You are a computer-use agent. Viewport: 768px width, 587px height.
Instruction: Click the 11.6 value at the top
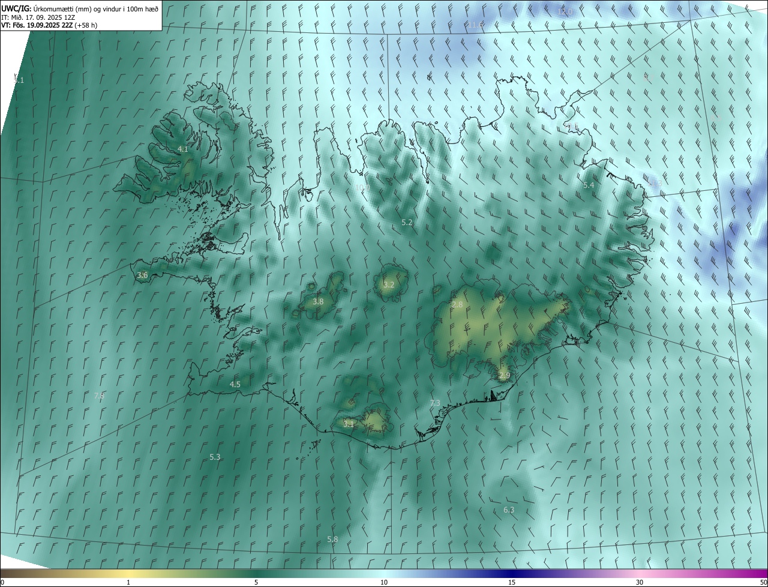click(x=476, y=25)
